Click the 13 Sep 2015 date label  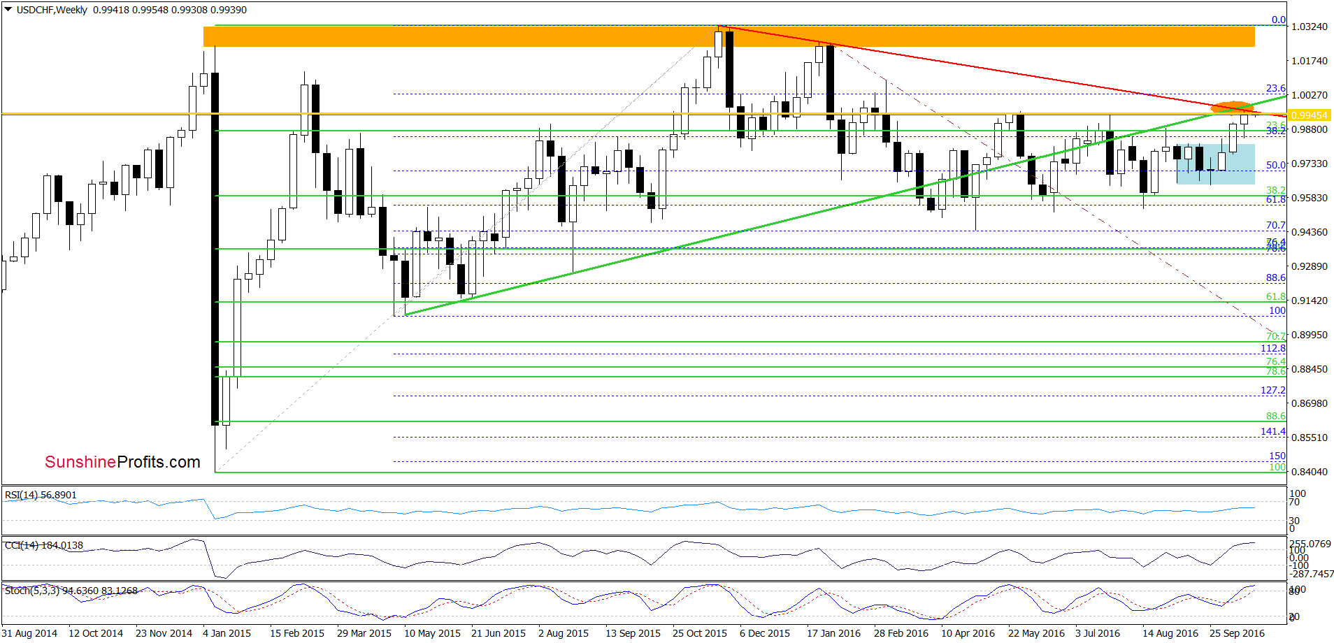point(633,633)
